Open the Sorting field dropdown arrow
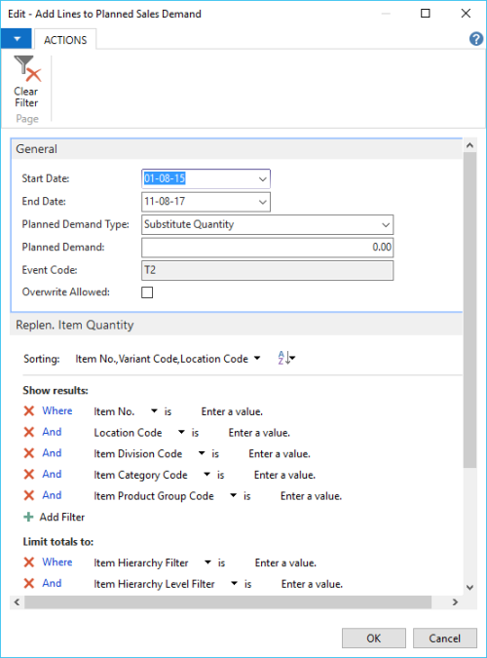The height and width of the screenshot is (658, 487). point(257,359)
